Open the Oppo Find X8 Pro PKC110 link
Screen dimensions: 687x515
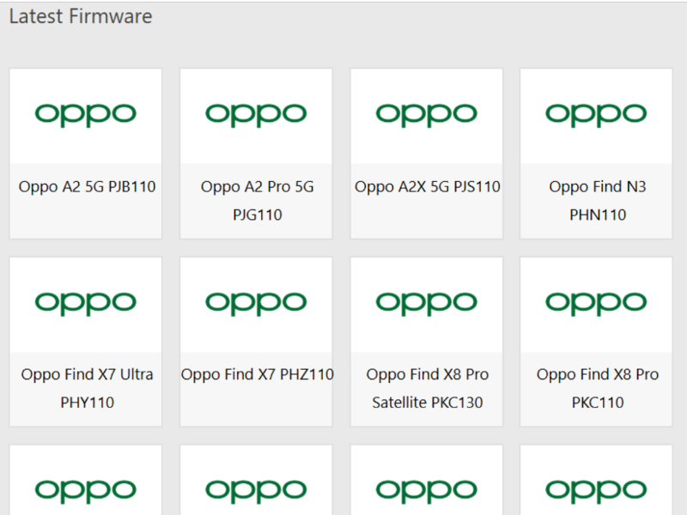[598, 388]
